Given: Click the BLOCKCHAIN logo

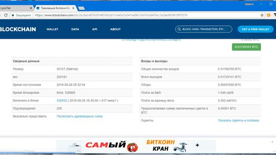Looking at the screenshot, I should (18, 29).
